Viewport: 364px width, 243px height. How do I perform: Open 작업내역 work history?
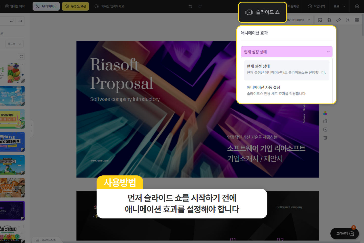click(316, 6)
